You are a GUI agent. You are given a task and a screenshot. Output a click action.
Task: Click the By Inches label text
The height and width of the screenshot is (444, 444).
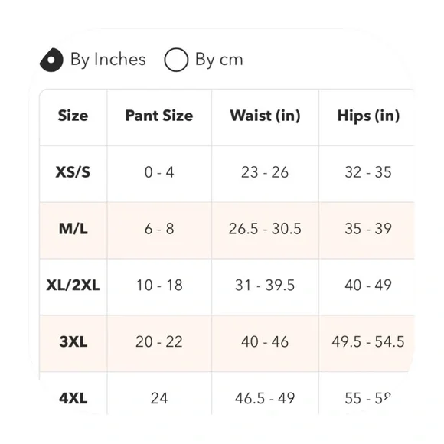(108, 60)
